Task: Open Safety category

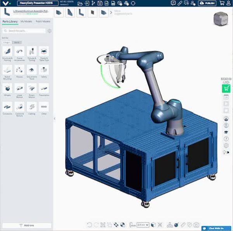Action: tap(44, 71)
